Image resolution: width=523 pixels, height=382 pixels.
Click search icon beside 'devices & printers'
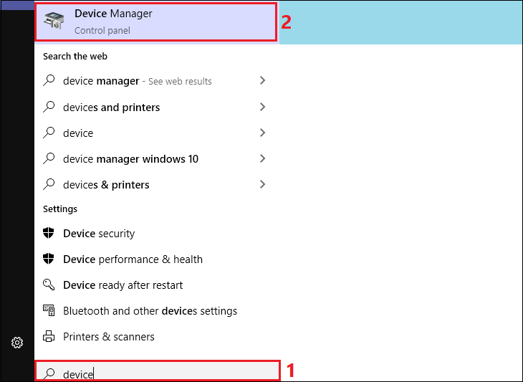[x=49, y=184]
